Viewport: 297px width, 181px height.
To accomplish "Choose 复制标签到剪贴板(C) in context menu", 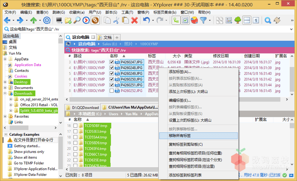I will click(198, 144).
